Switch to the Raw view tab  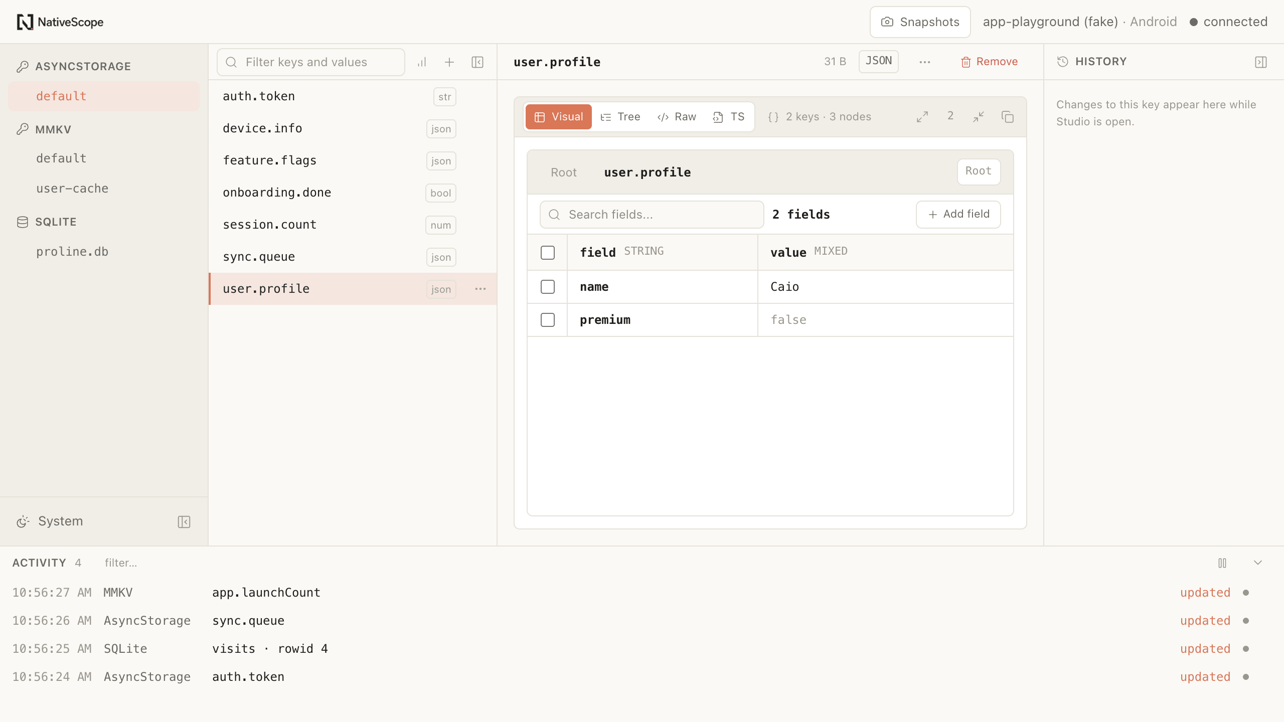pyautogui.click(x=677, y=117)
